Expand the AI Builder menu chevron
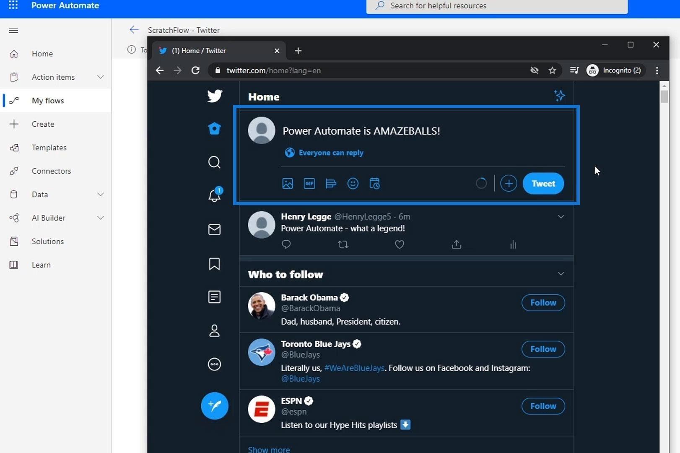Viewport: 680px width, 453px height. (x=101, y=218)
